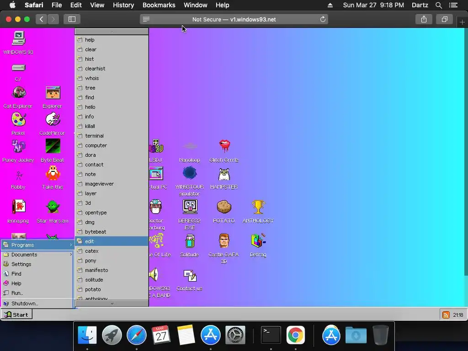Open Terminal in the Dock
This screenshot has width=468, height=351.
[271, 335]
